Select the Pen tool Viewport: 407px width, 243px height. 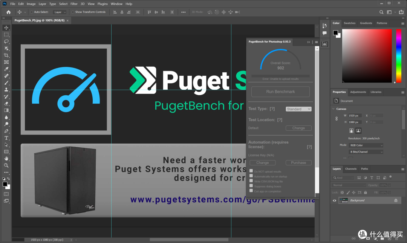6,131
